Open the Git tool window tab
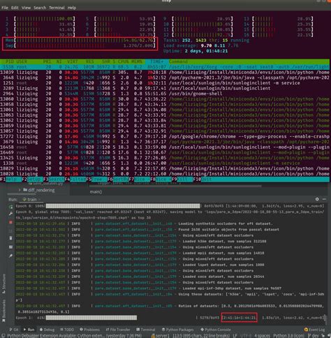This screenshot has width=331, height=338. pos(14,330)
